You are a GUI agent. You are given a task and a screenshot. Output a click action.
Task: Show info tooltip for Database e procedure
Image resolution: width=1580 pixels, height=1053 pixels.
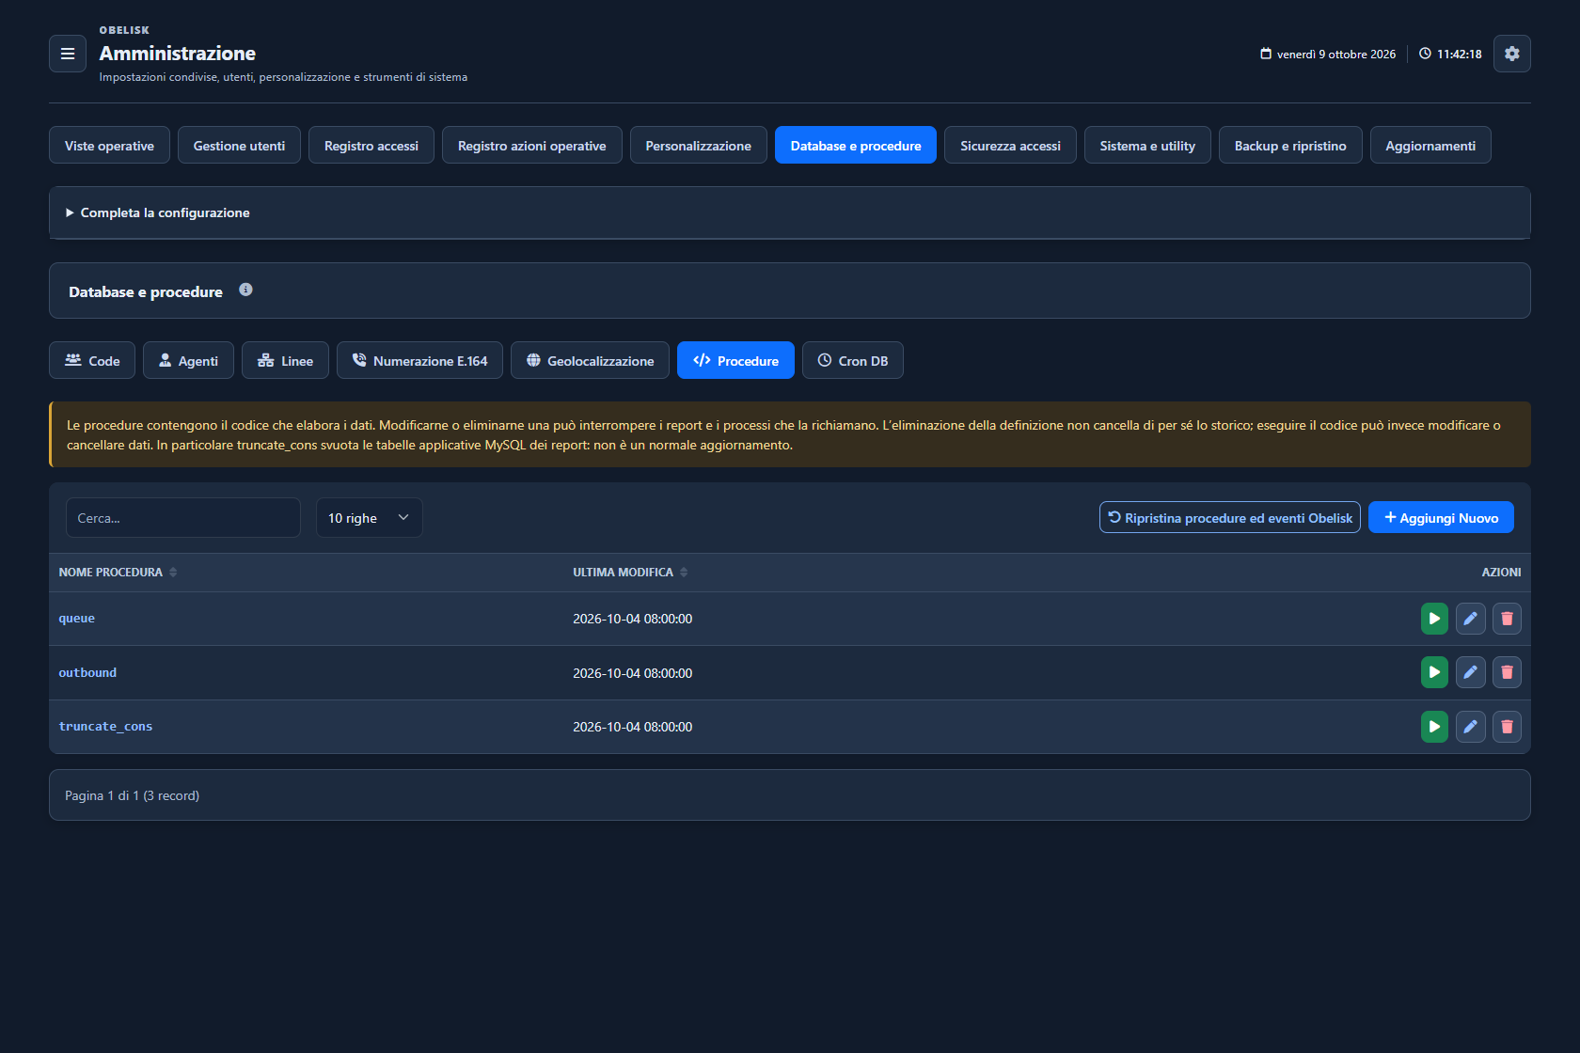pos(245,290)
